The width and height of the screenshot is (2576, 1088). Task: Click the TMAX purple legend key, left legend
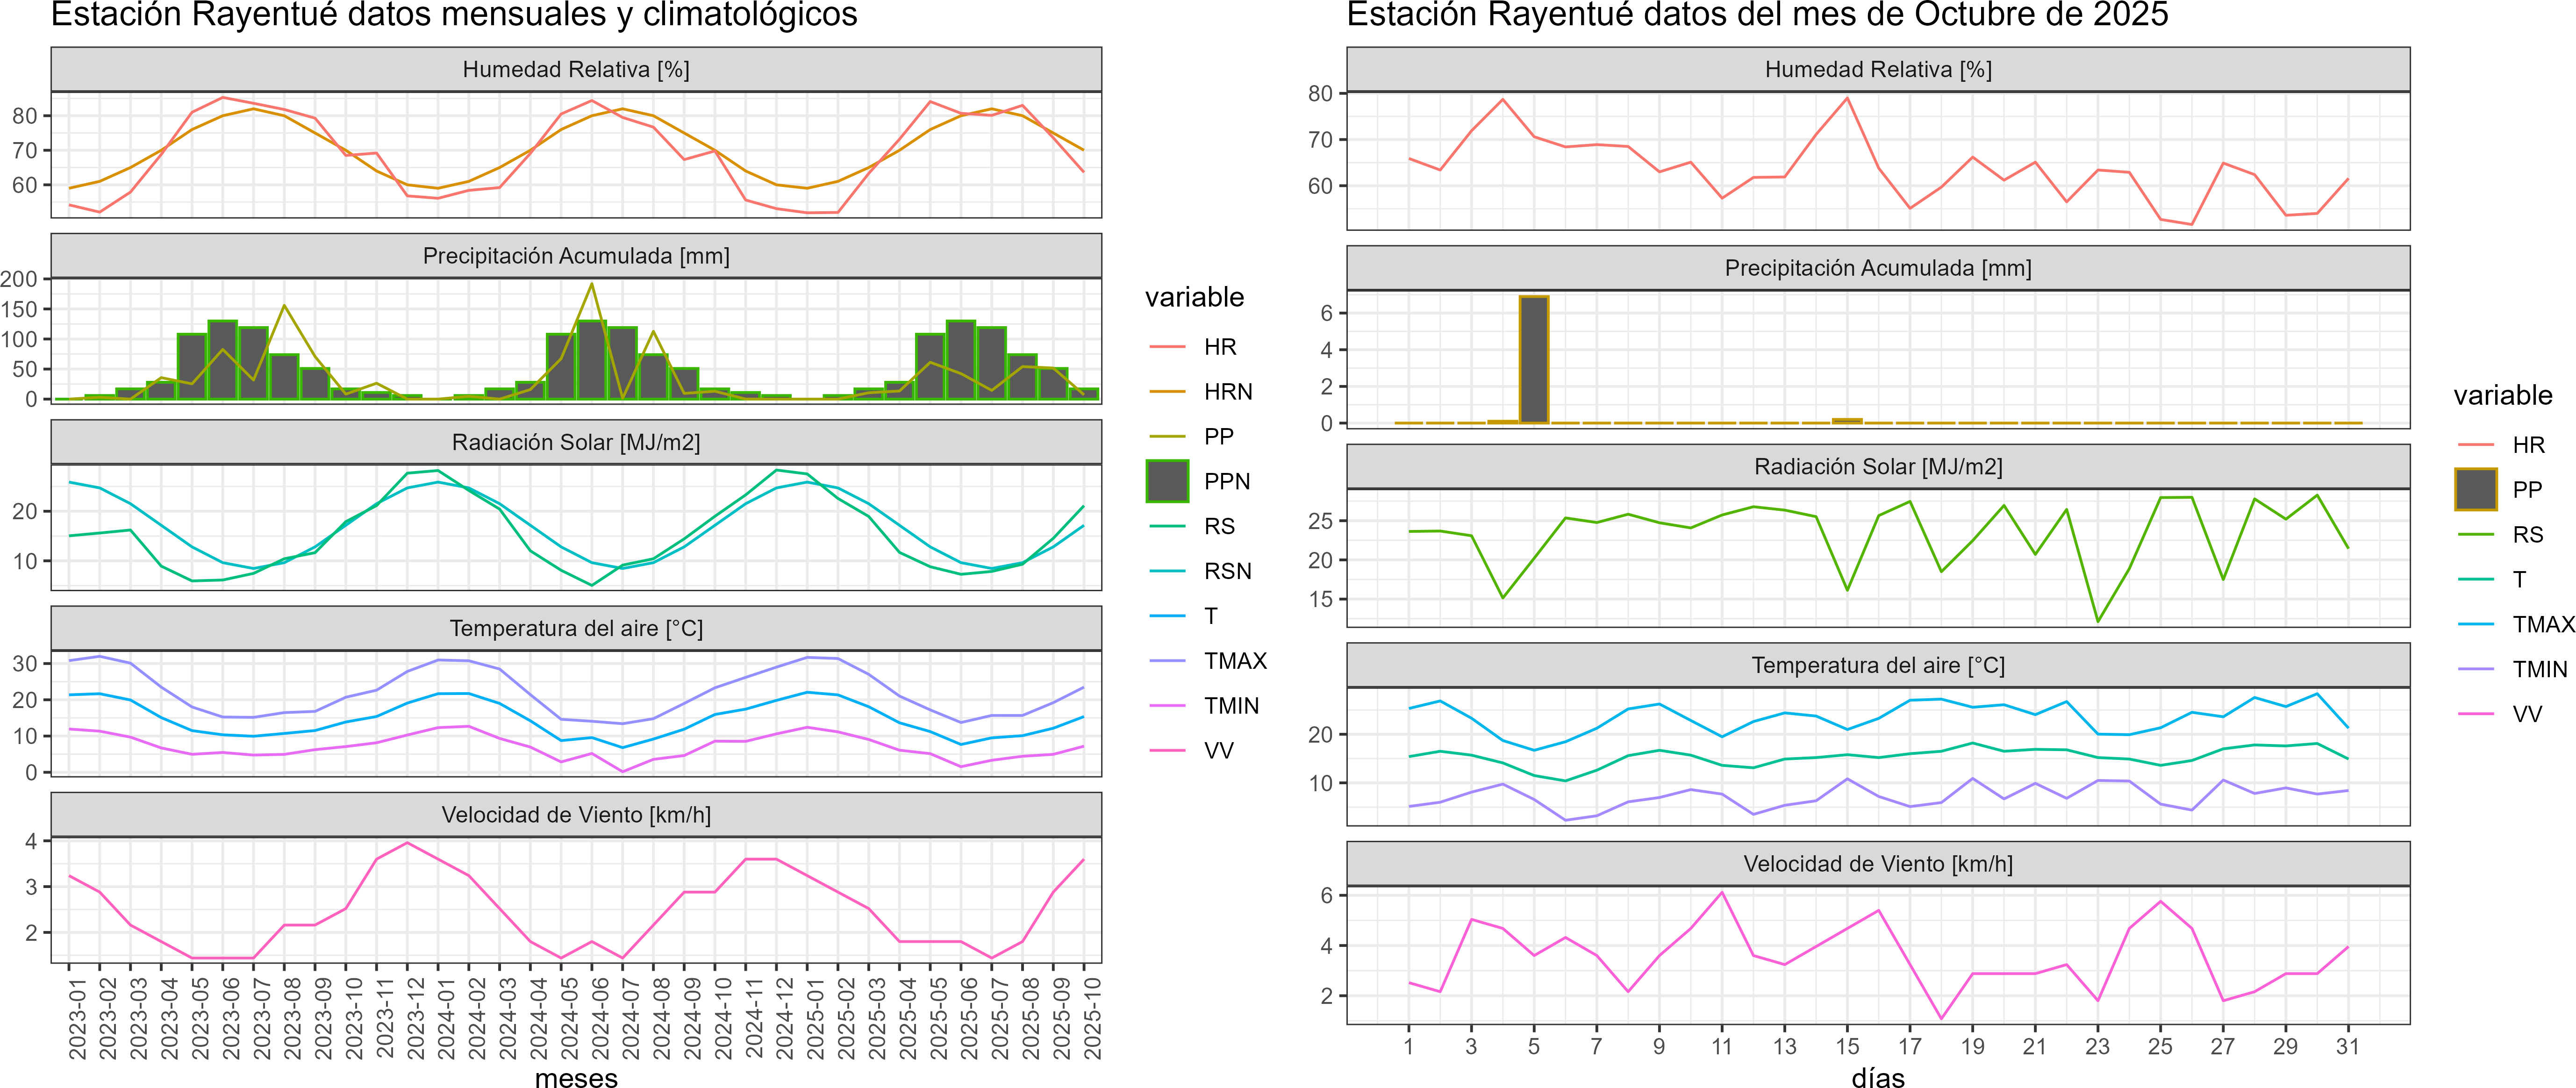pyautogui.click(x=1167, y=661)
